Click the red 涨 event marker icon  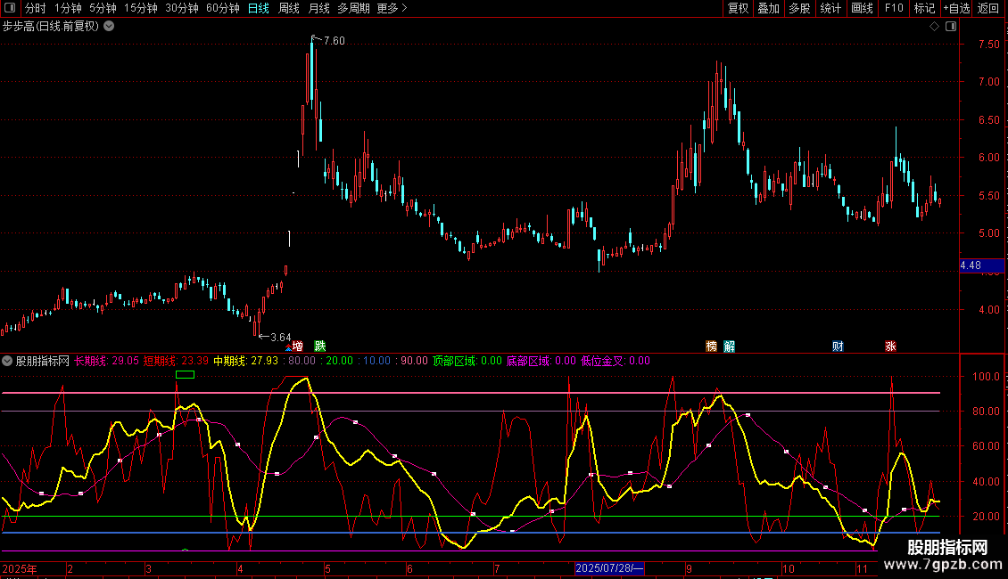(x=890, y=346)
